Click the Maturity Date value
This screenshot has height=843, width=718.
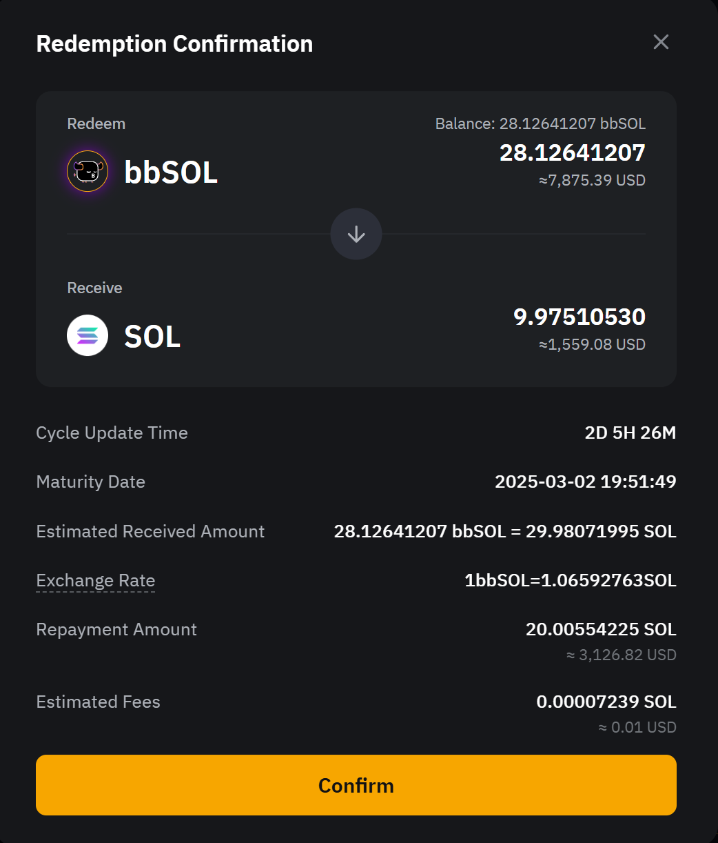585,482
